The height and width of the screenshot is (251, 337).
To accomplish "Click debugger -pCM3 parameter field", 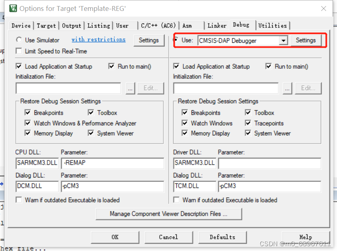I will tap(270, 186).
